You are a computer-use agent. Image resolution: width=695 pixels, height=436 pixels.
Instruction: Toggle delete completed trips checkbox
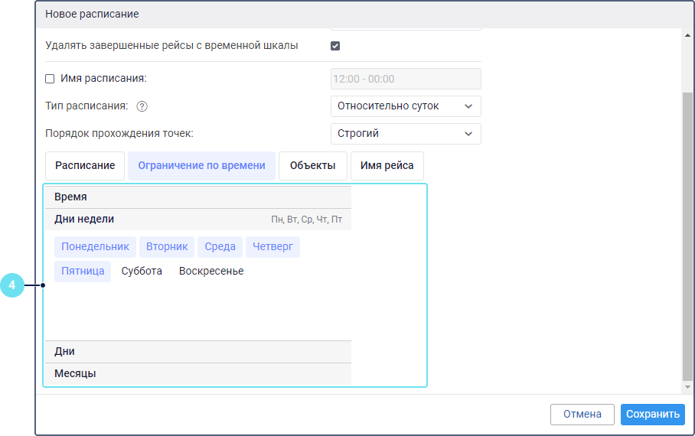tap(335, 46)
